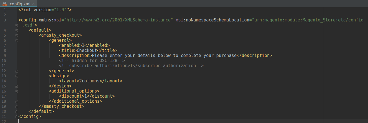Click the fold marker beside the .xsd line
The image size is (368, 123).
click(x=17, y=25)
